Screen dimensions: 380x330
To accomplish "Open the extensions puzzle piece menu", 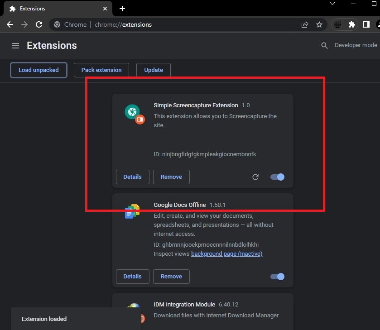I will (351, 24).
